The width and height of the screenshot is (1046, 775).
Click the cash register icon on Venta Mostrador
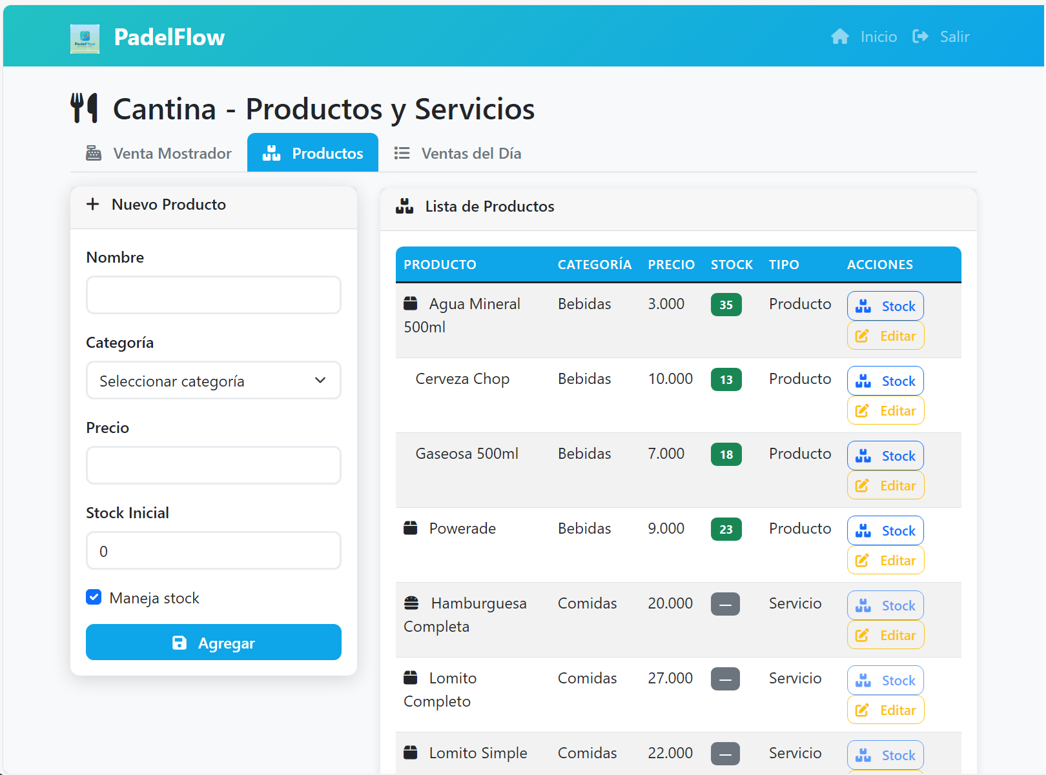coord(94,154)
